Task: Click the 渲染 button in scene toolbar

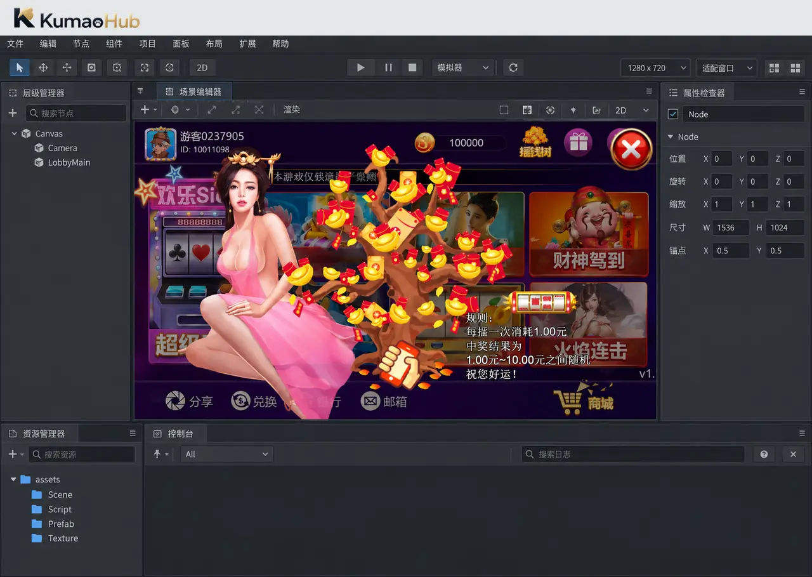Action: [x=292, y=110]
